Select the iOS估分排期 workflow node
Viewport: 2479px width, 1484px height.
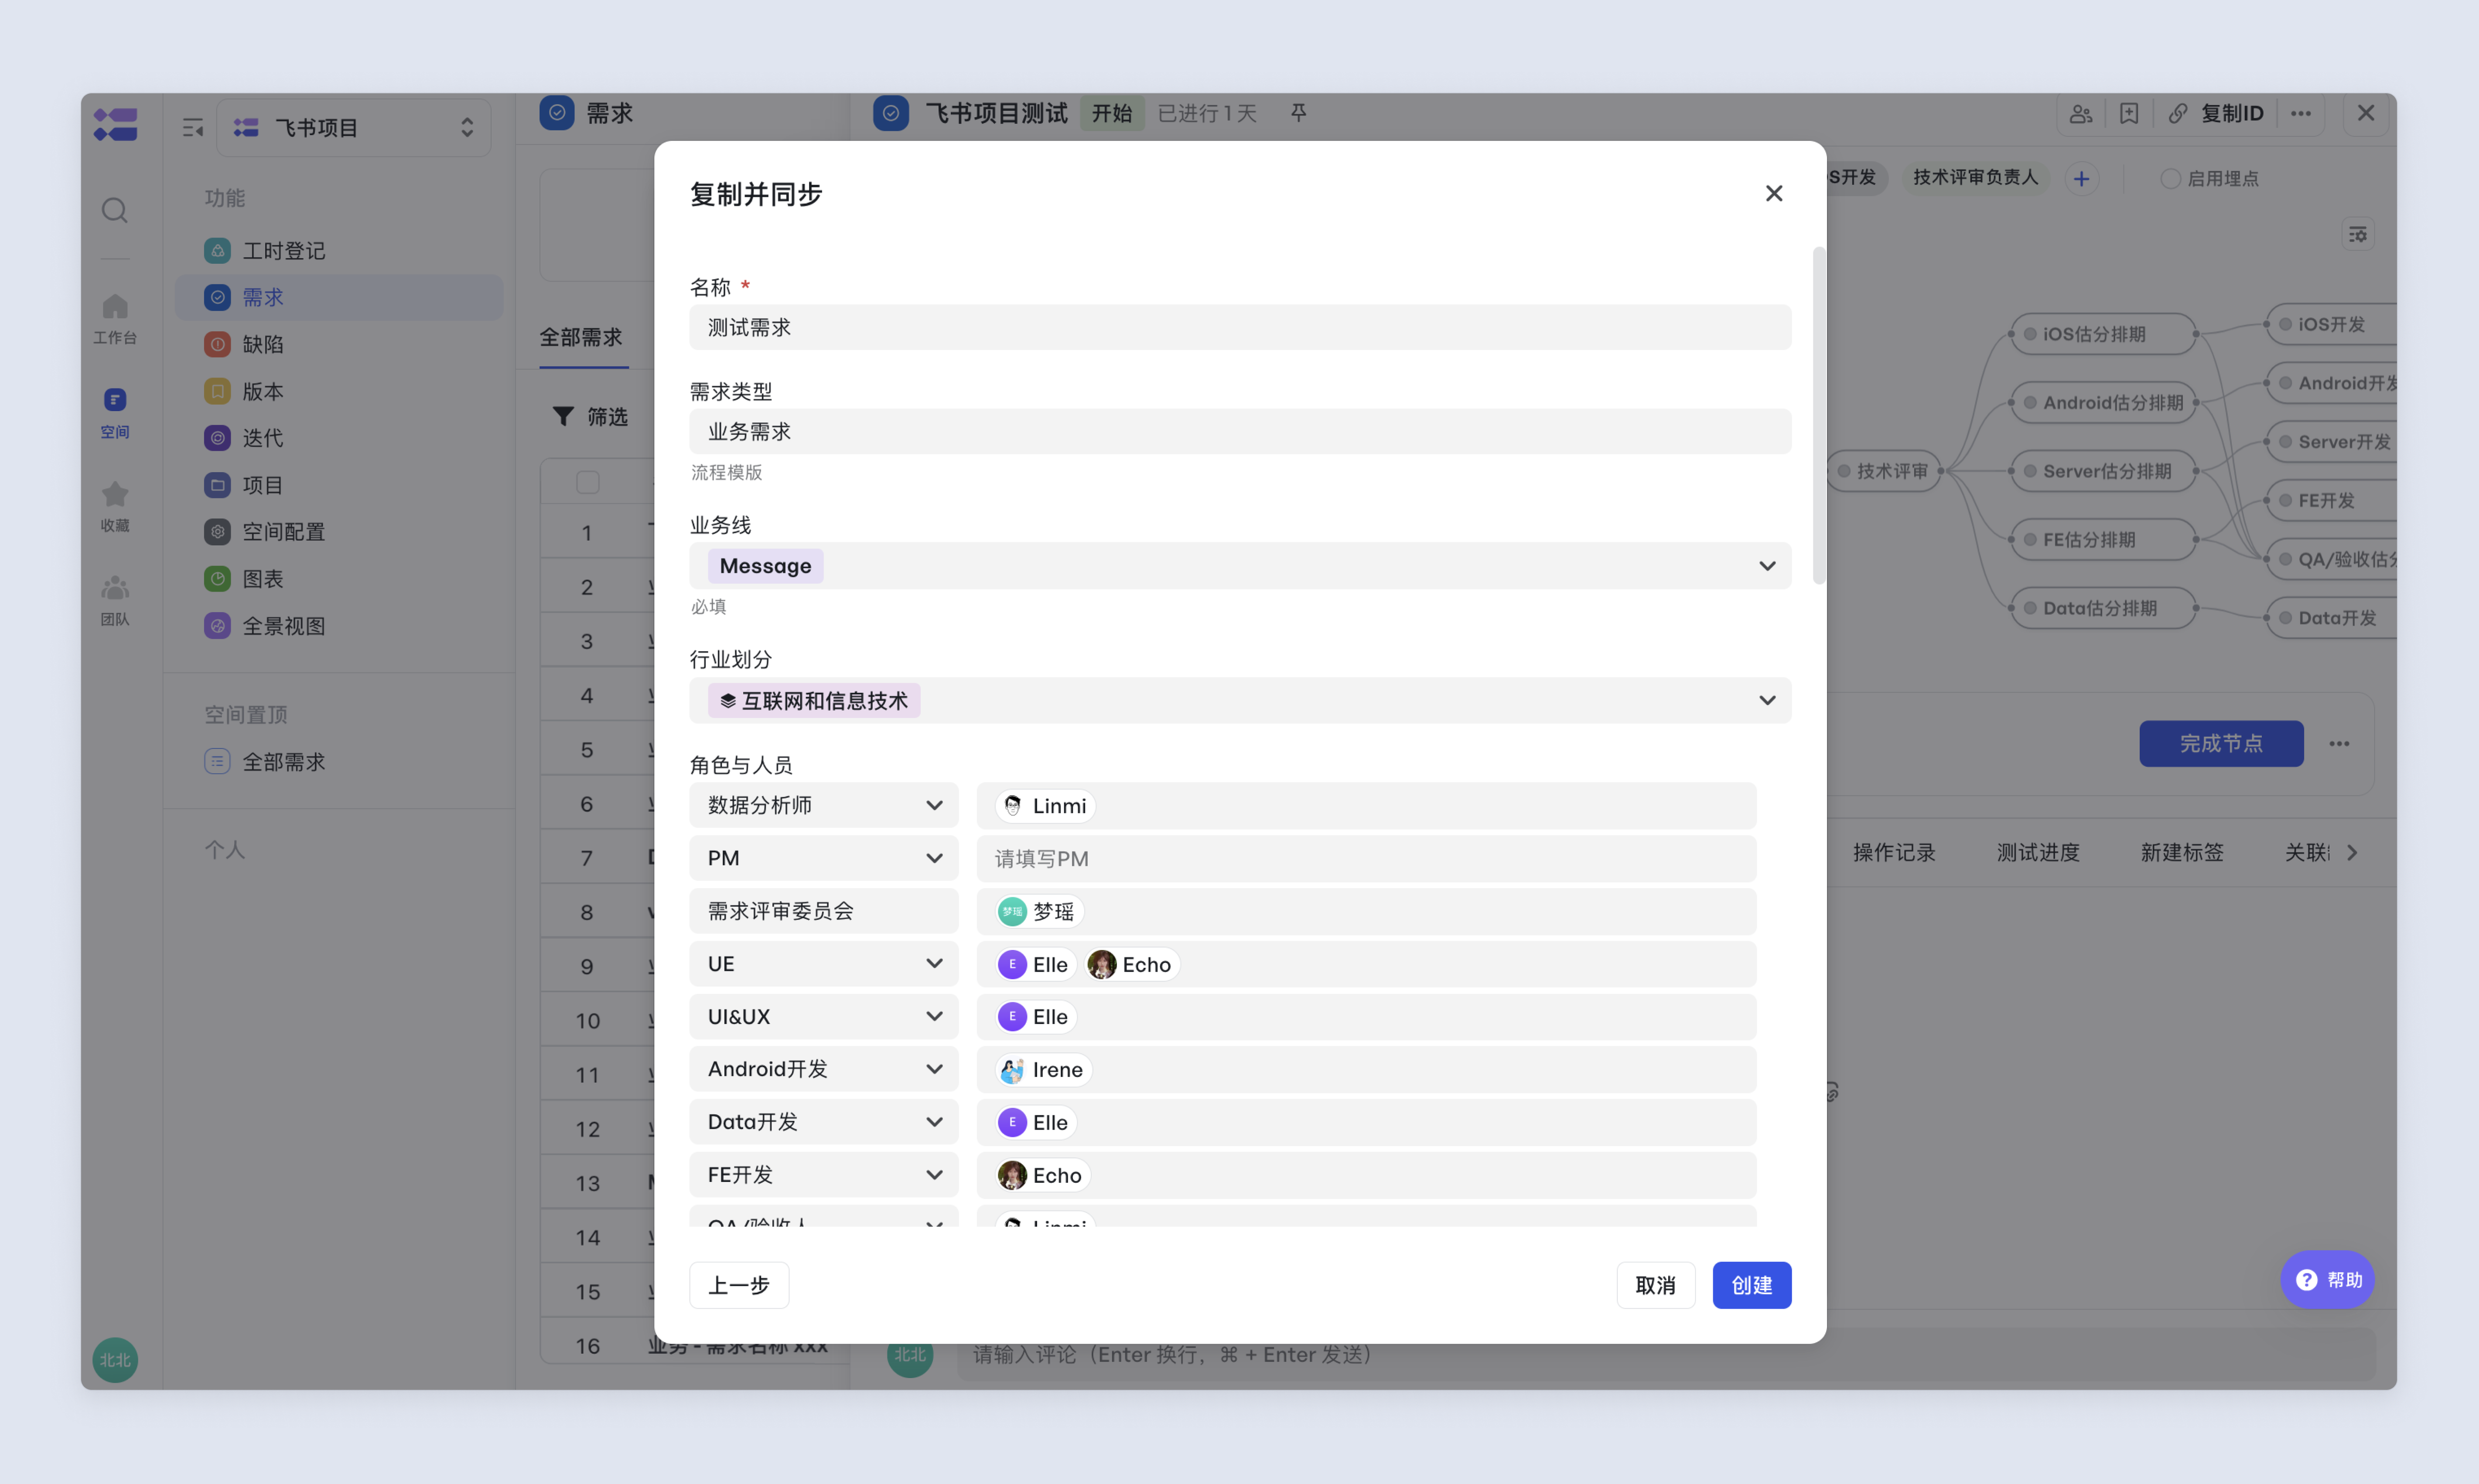2103,334
